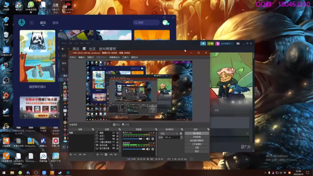Toggle visibility of display capture source

tap(113, 148)
